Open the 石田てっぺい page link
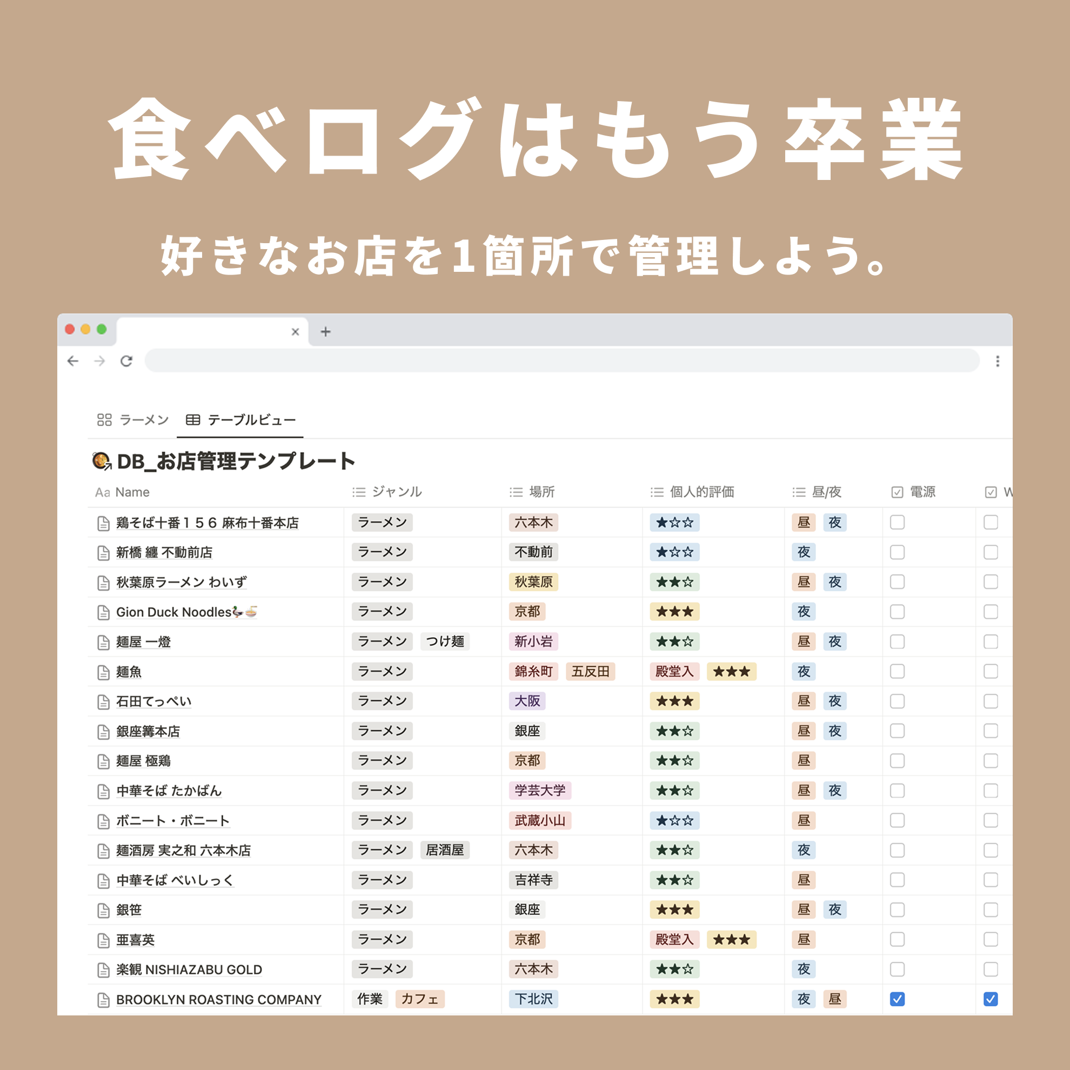 153,701
